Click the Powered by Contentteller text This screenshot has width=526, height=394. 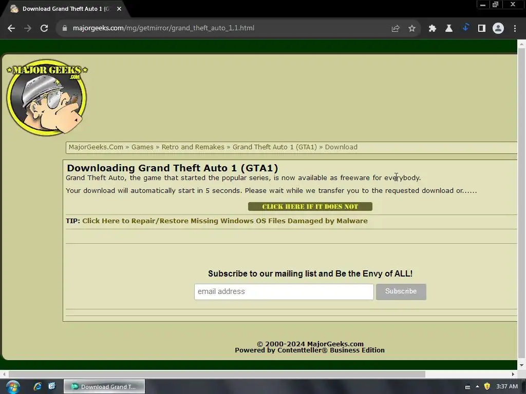click(310, 350)
